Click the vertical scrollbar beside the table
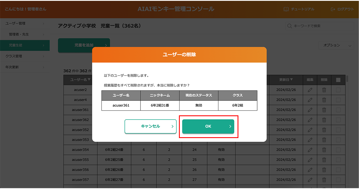This screenshot has width=359, height=189. pyautogui.click(x=348, y=79)
